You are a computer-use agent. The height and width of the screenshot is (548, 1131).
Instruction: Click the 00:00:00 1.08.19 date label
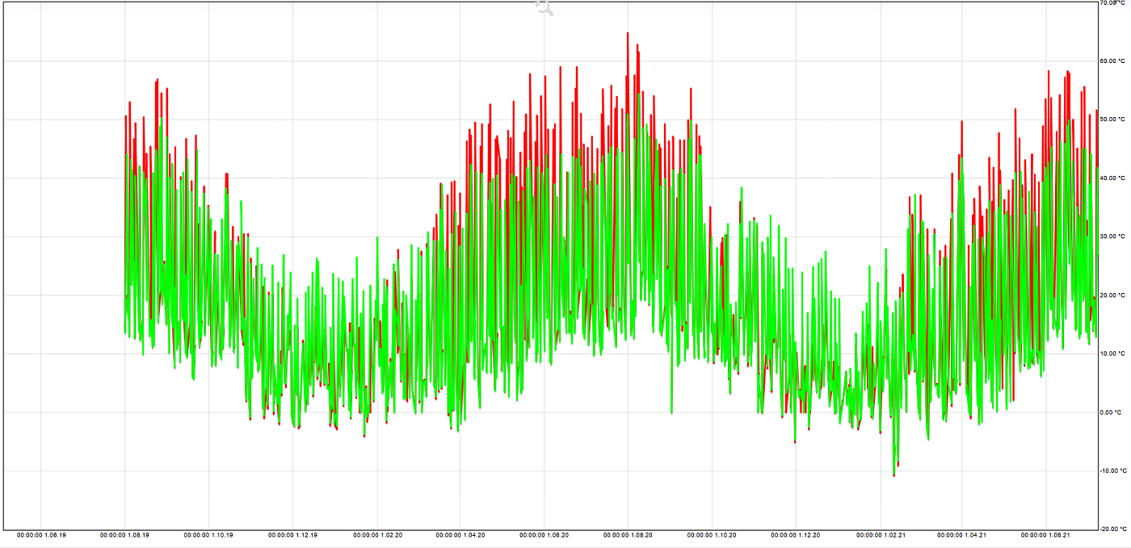pyautogui.click(x=125, y=535)
